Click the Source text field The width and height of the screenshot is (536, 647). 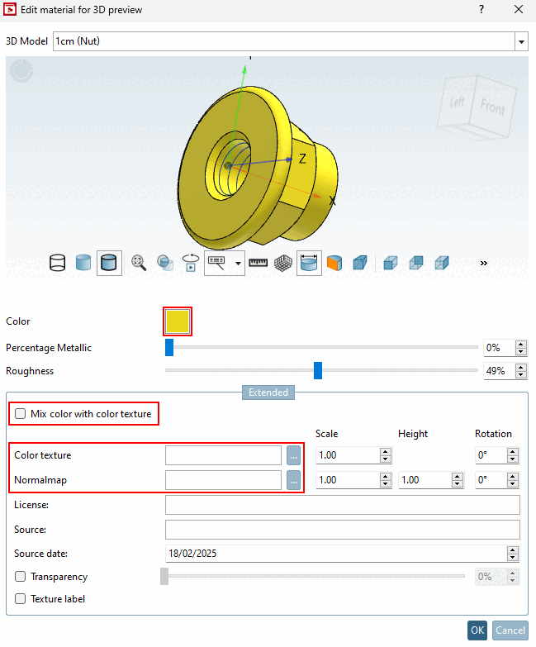click(343, 530)
